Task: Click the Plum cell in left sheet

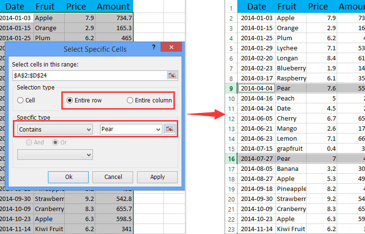Action: click(49, 38)
